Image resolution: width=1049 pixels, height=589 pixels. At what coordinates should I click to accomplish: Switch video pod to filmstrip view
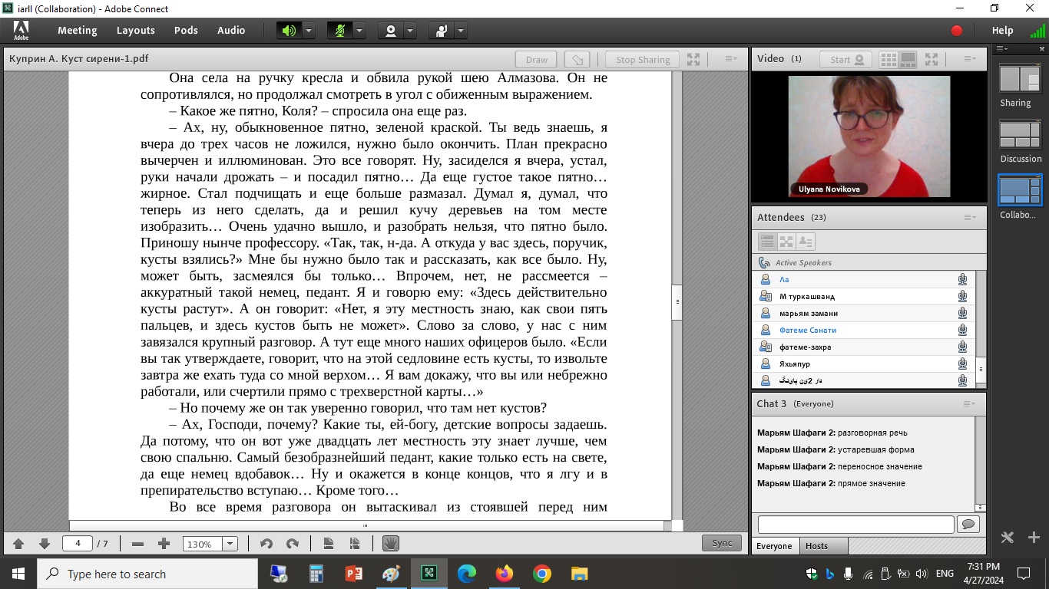click(x=908, y=59)
